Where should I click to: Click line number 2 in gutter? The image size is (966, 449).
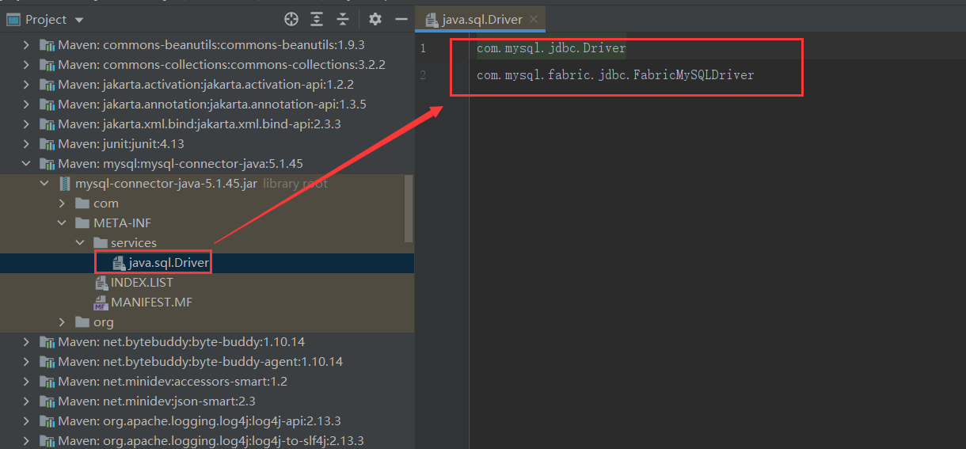[x=423, y=75]
